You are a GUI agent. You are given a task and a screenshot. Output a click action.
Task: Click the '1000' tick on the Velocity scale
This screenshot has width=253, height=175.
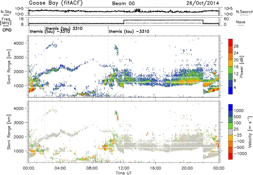[x=238, y=111]
